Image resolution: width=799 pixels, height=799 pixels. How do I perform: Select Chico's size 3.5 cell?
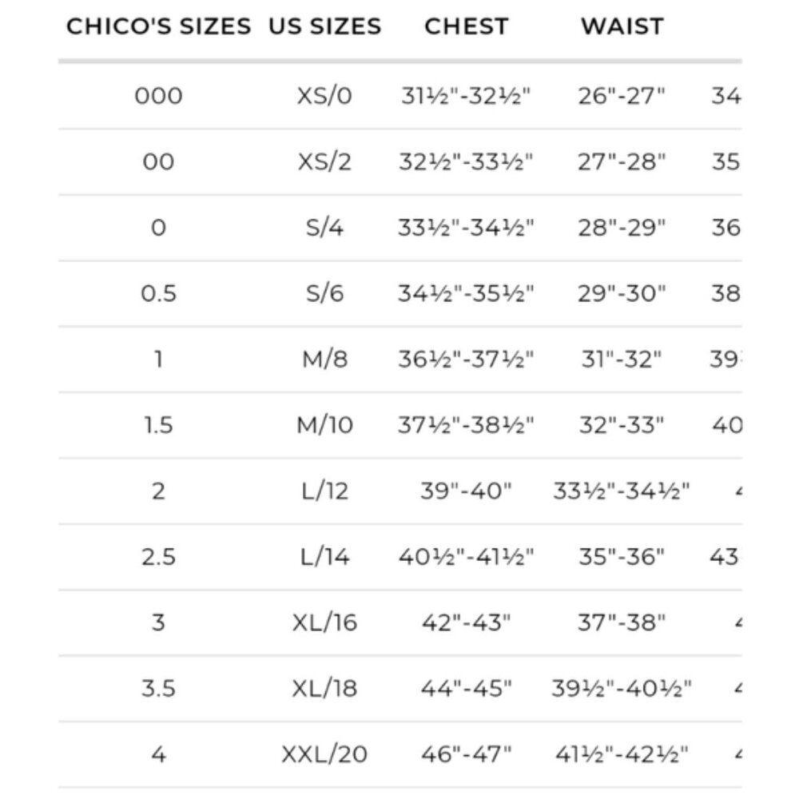click(x=158, y=689)
